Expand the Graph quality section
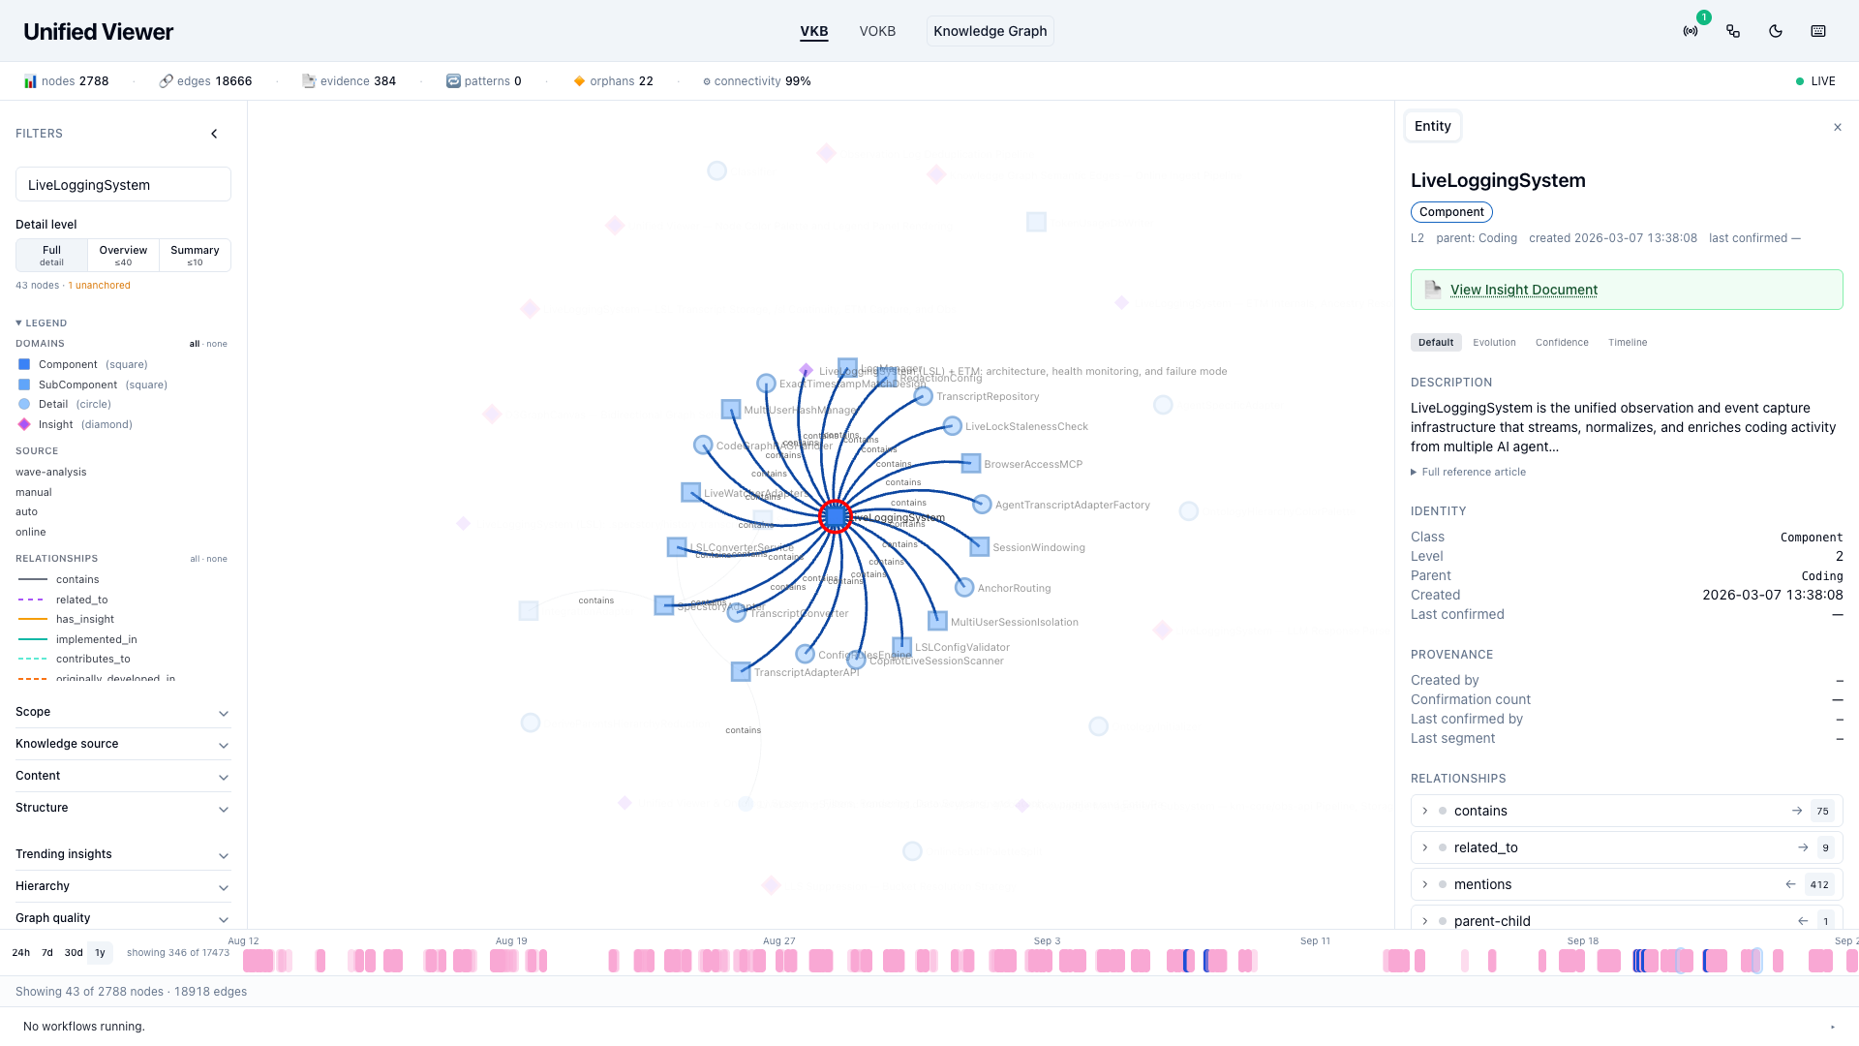The width and height of the screenshot is (1859, 1046). pyautogui.click(x=123, y=918)
